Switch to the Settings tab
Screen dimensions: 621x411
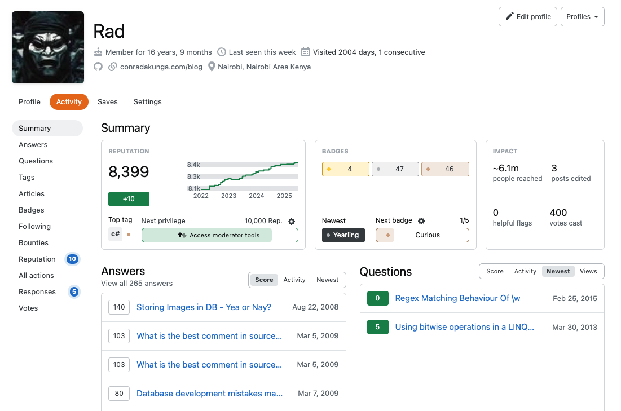[147, 101]
